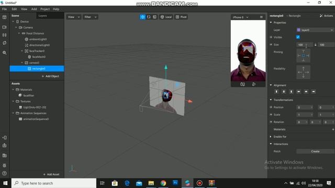Open the File menu
Screen dimensions: 335x188
point(4,9)
